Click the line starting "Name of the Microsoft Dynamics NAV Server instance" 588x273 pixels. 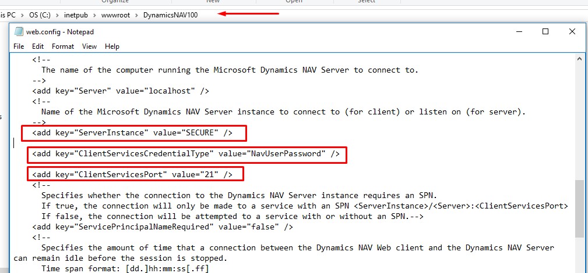pos(283,112)
